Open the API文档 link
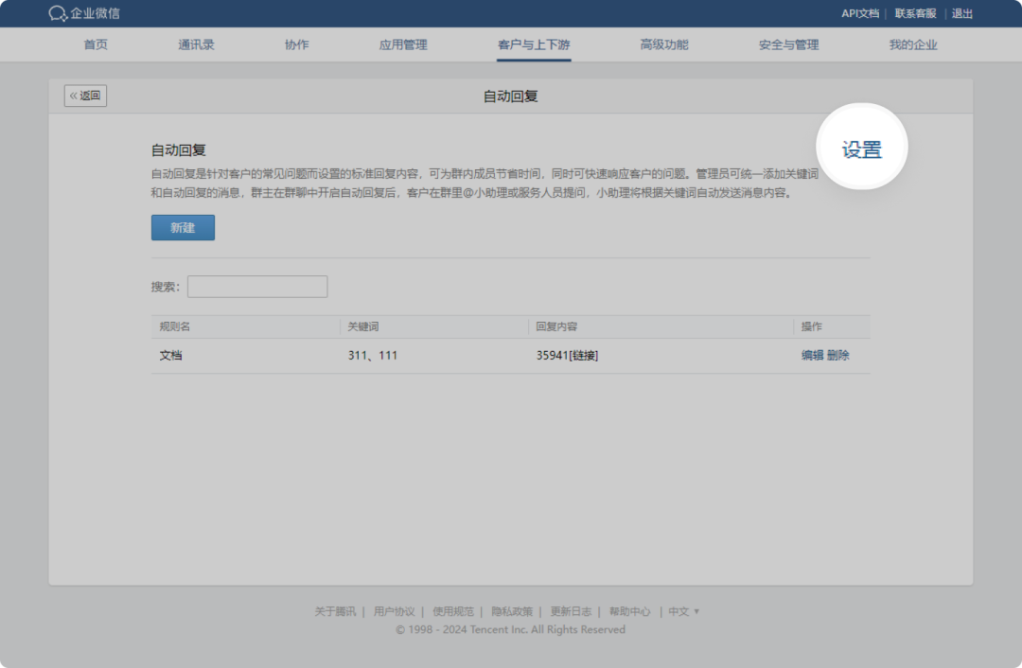Image resolution: width=1022 pixels, height=668 pixels. [x=860, y=13]
